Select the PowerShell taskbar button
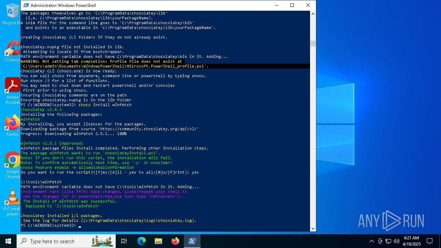 pos(192,241)
